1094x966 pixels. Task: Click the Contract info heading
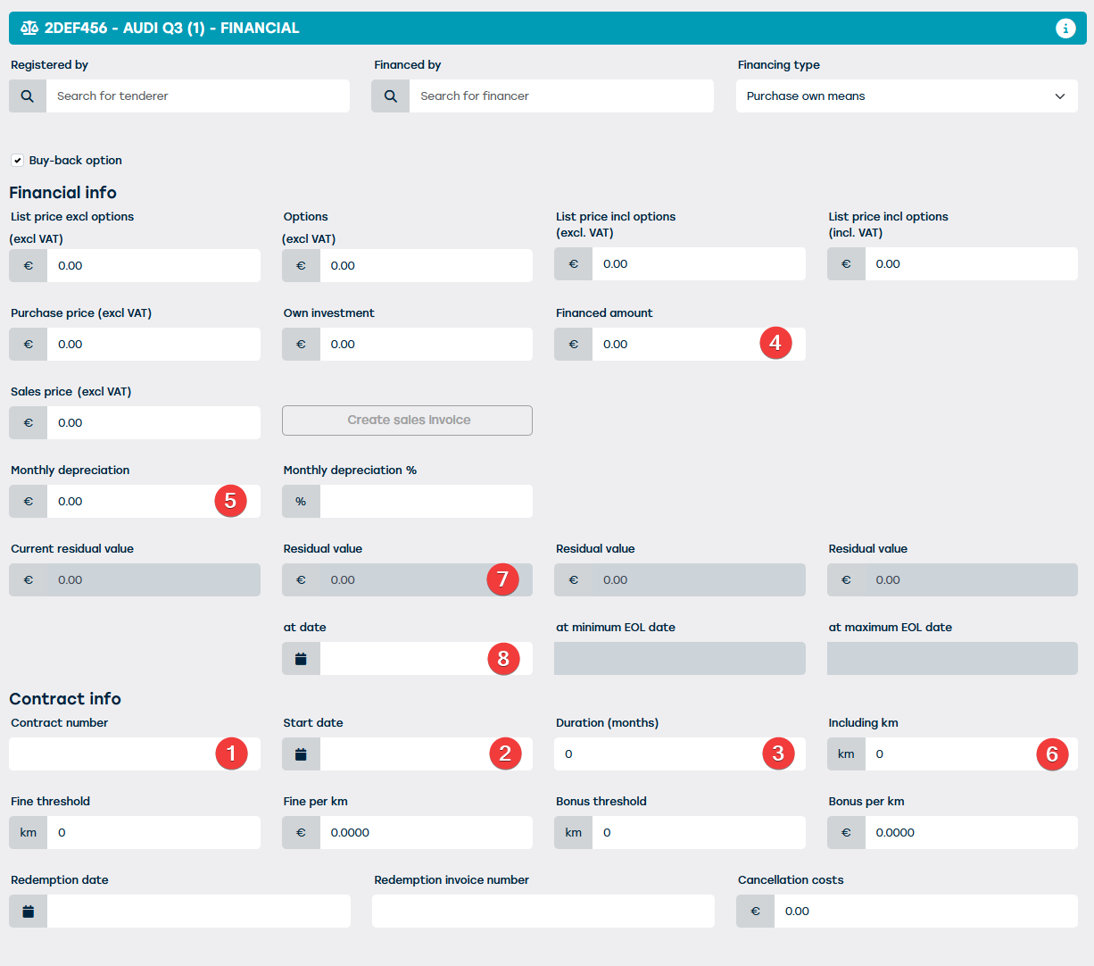[65, 699]
